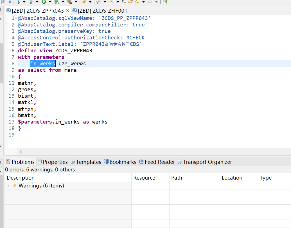Run with the green play button icon
The width and height of the screenshot is (291, 228).
point(44,2)
